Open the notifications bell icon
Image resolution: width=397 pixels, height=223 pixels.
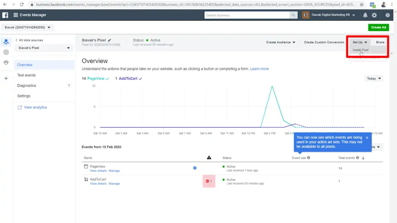pos(365,15)
